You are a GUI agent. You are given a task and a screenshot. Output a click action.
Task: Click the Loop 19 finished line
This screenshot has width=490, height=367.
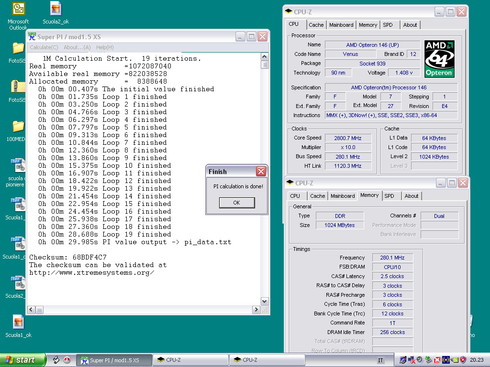pyautogui.click(x=104, y=234)
